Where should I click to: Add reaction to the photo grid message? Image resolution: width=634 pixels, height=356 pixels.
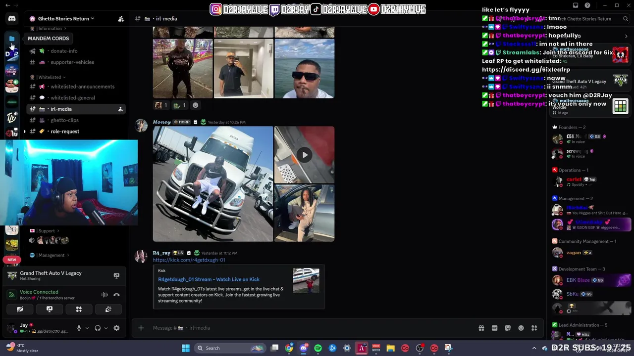click(x=195, y=105)
